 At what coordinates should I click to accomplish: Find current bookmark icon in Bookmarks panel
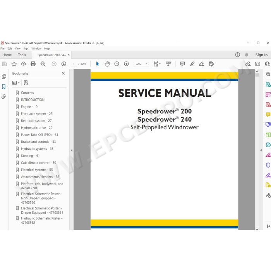26,83
